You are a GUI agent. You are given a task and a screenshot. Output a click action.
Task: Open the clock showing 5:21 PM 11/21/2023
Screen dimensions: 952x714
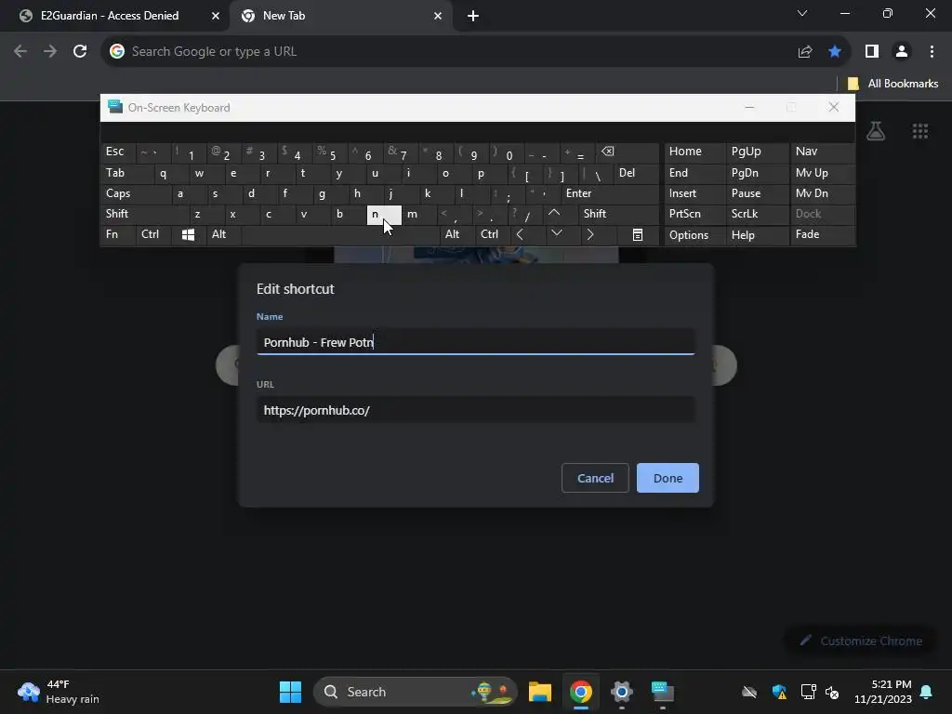[x=883, y=692]
